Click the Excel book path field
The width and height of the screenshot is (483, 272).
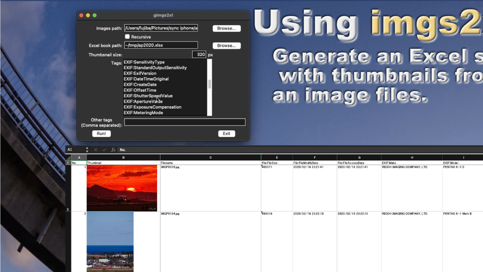tap(161, 45)
